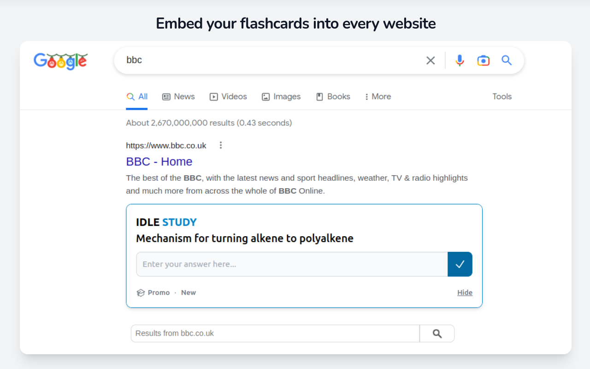This screenshot has height=369, width=590.
Task: Click the site search magnifier button
Action: tap(437, 333)
